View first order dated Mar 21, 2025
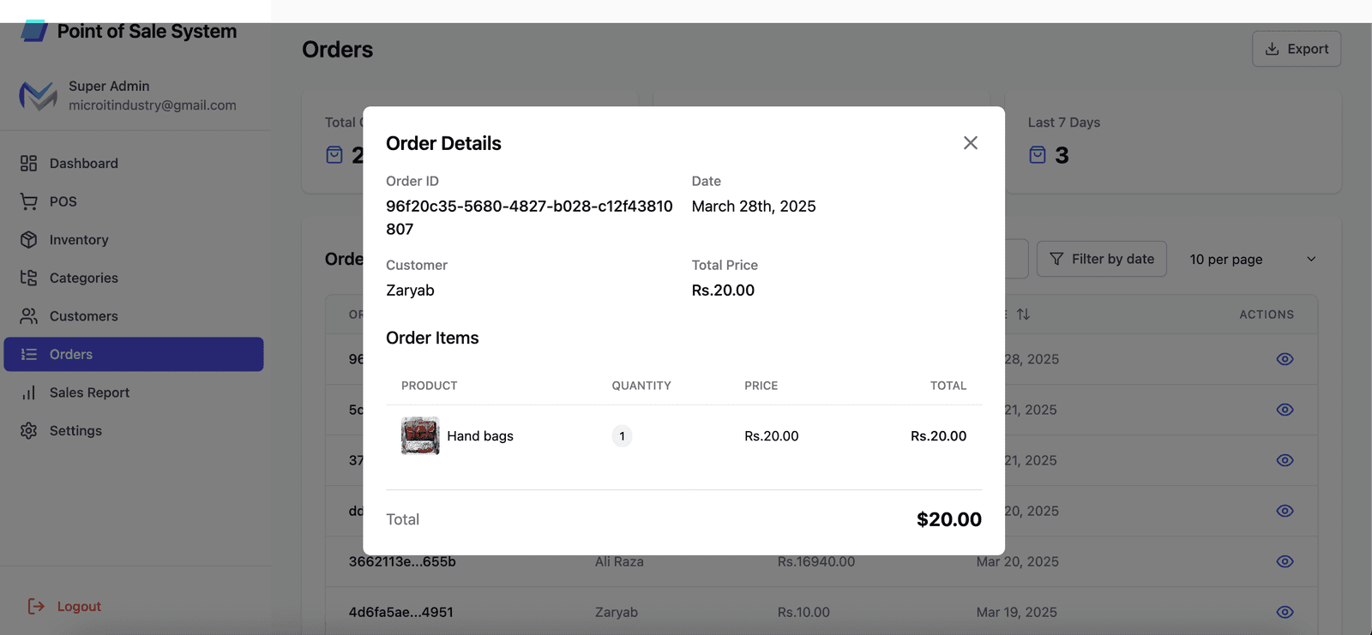Viewport: 1372px width, 635px height. click(x=1285, y=410)
